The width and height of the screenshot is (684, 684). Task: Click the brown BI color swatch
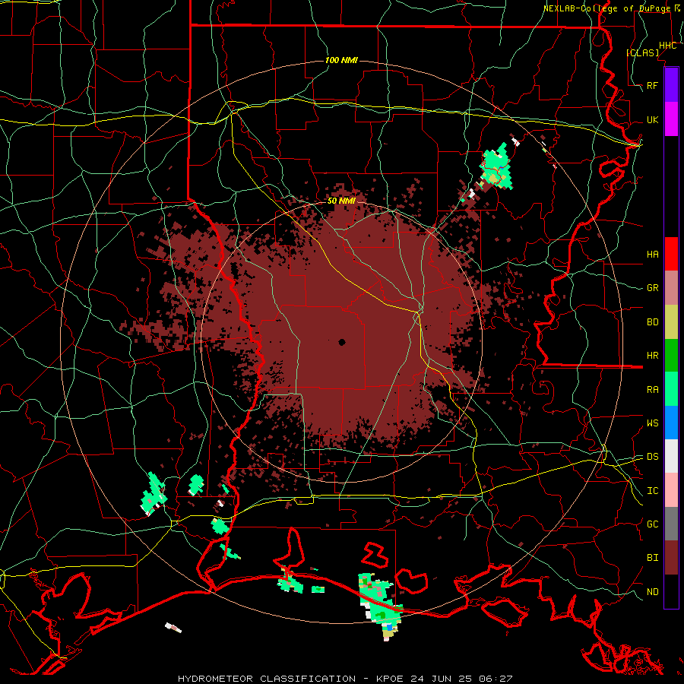671,558
